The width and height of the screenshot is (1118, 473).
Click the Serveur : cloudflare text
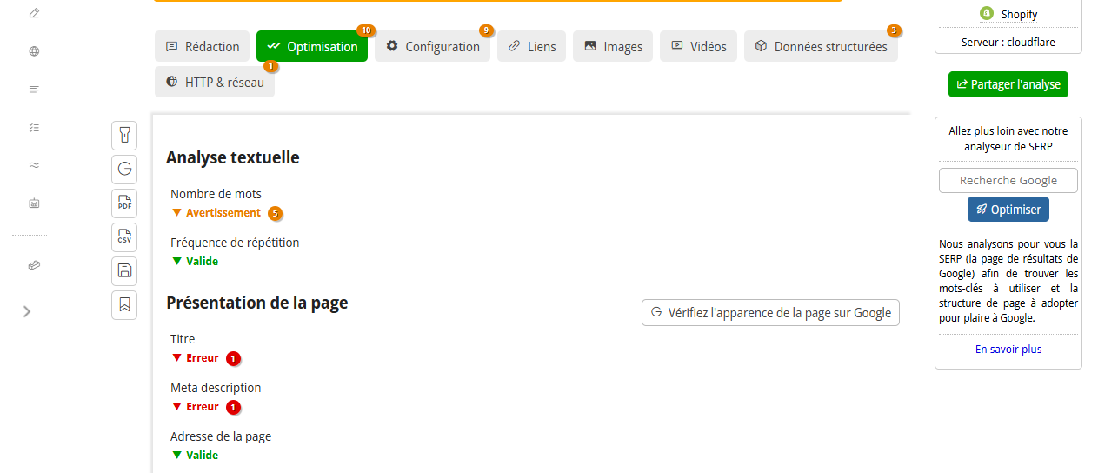click(x=1008, y=42)
